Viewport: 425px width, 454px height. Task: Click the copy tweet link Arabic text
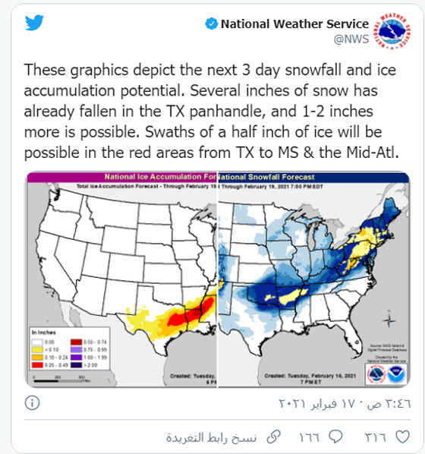(211, 438)
